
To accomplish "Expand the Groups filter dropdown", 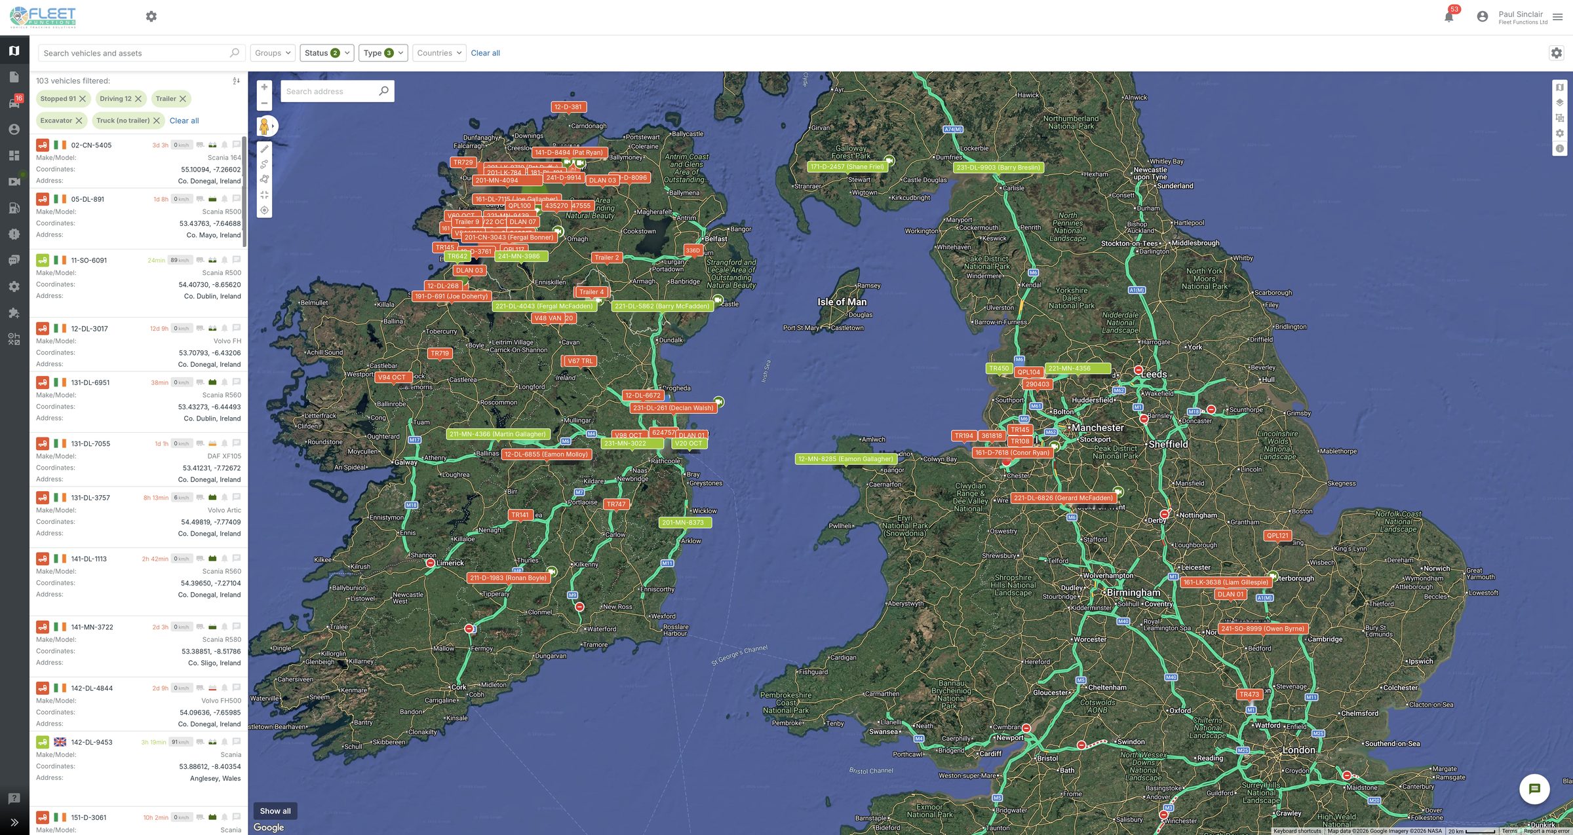I will tap(273, 53).
